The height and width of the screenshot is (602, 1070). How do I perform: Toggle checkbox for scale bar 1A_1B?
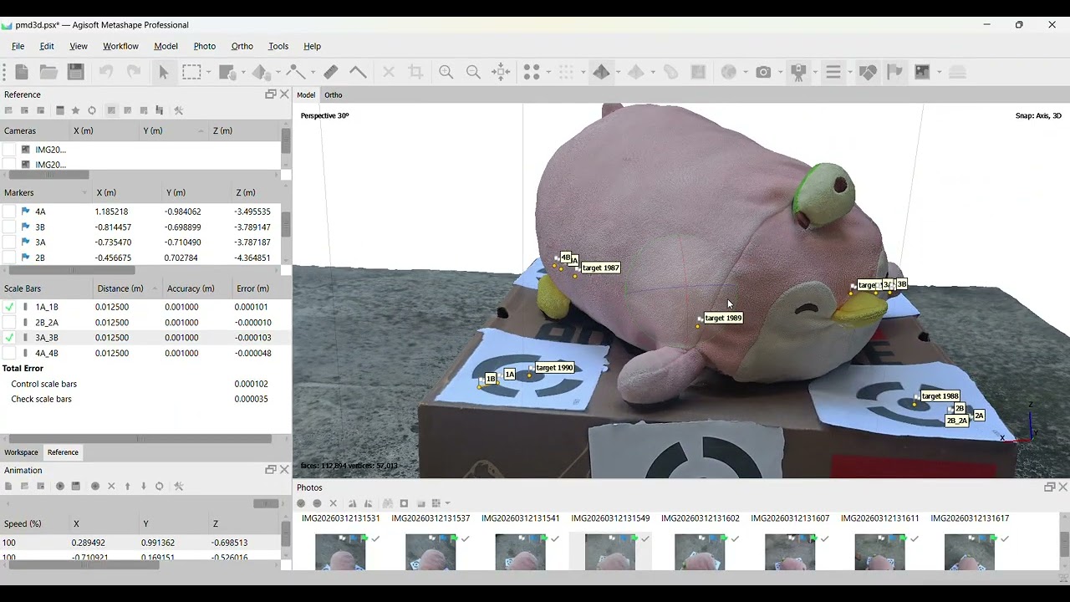coord(9,307)
